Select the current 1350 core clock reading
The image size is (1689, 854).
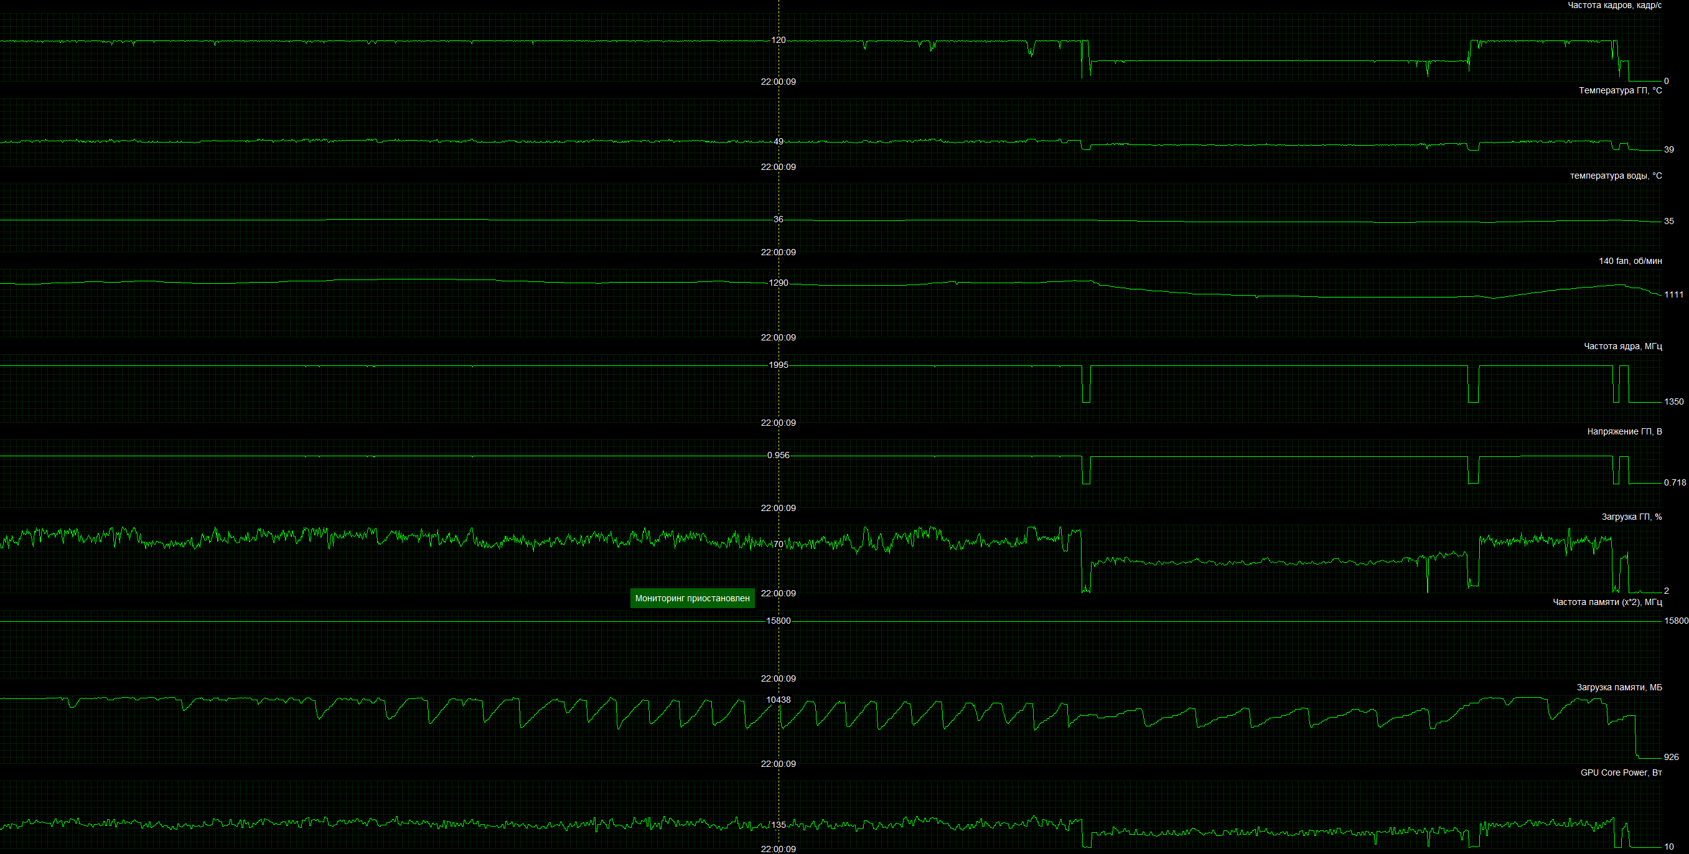click(1673, 401)
